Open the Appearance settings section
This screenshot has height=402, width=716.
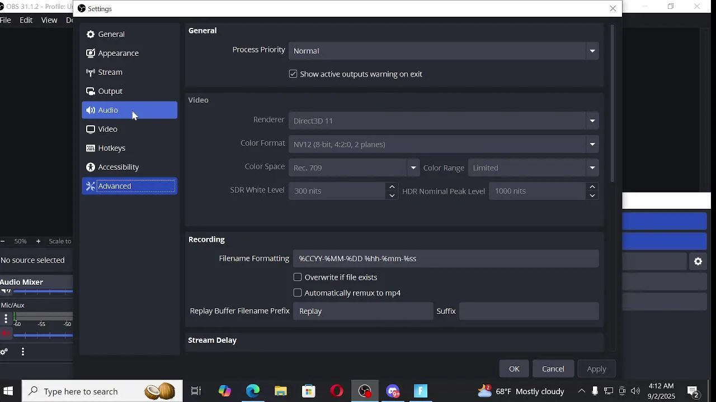[x=129, y=53]
